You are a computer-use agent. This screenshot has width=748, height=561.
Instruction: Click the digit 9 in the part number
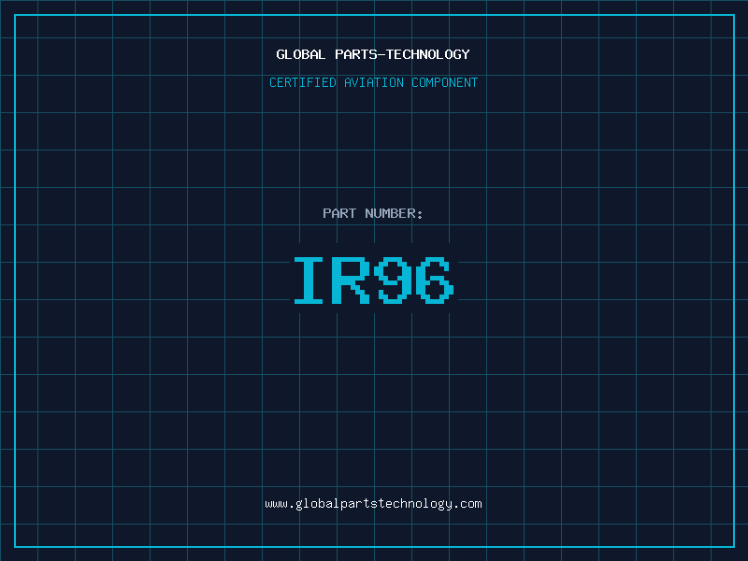click(x=394, y=280)
